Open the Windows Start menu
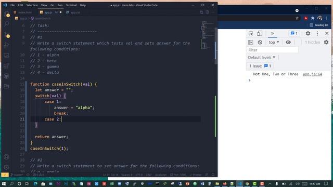This screenshot has width=333, height=187. 4,183
